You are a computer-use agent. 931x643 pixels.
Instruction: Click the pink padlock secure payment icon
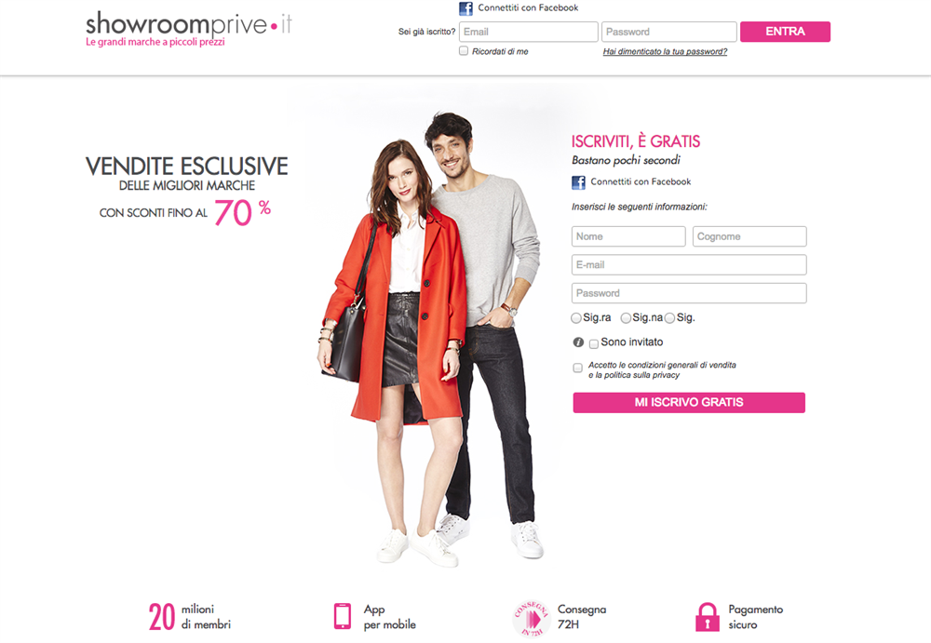point(708,617)
